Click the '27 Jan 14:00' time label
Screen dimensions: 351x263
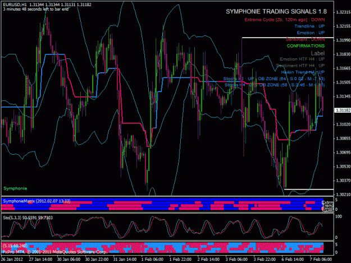click(40, 259)
